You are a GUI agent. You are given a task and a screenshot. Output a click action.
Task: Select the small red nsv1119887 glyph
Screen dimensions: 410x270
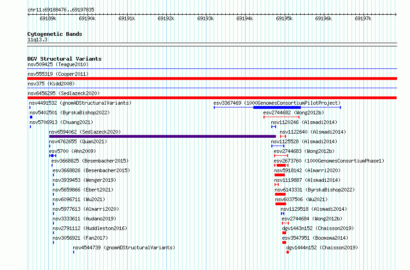pyautogui.click(x=276, y=185)
